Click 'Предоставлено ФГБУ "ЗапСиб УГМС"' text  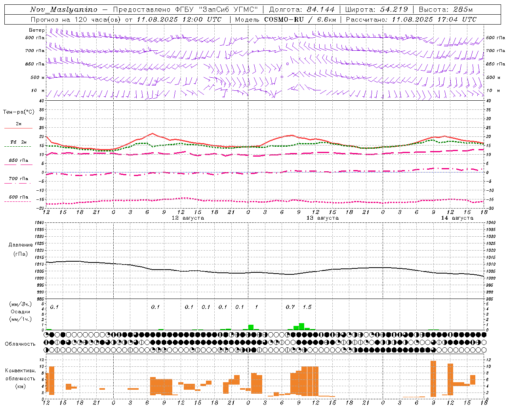tap(185, 10)
